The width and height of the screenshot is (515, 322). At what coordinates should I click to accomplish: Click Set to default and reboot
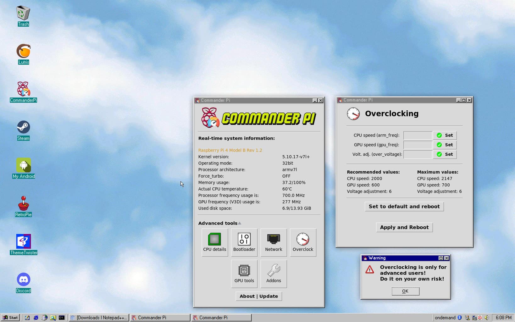click(404, 207)
